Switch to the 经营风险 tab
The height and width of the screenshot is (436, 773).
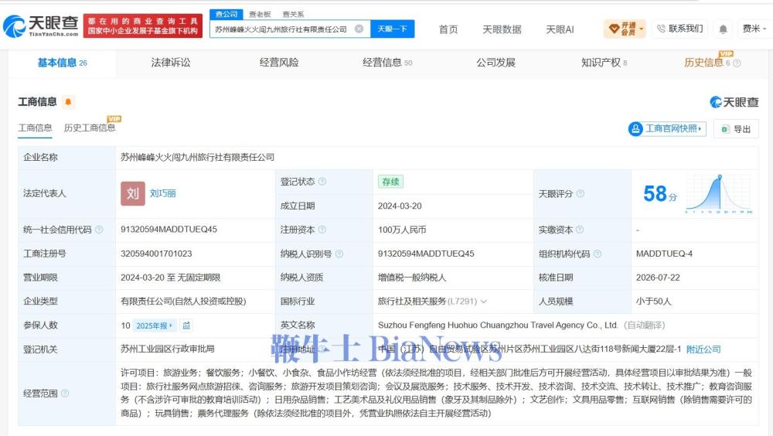pyautogui.click(x=279, y=63)
